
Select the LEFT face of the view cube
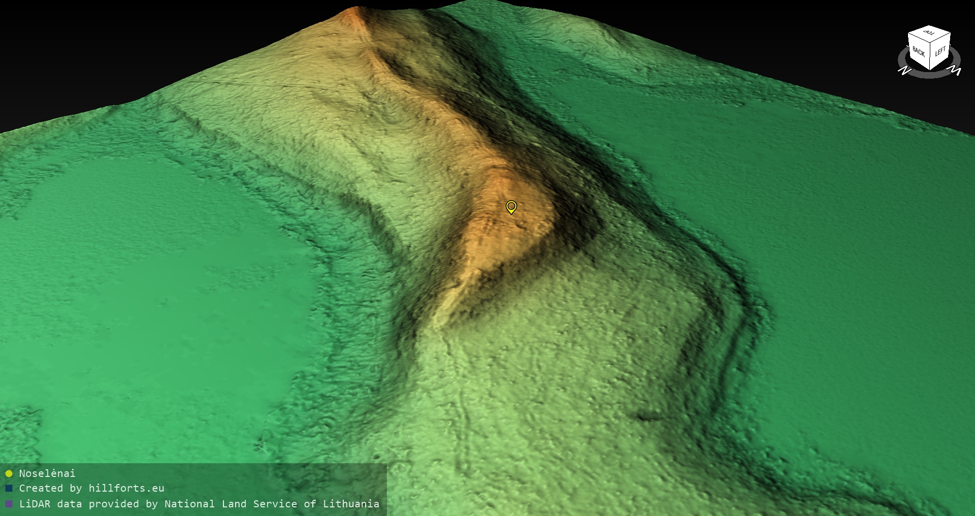pos(940,51)
